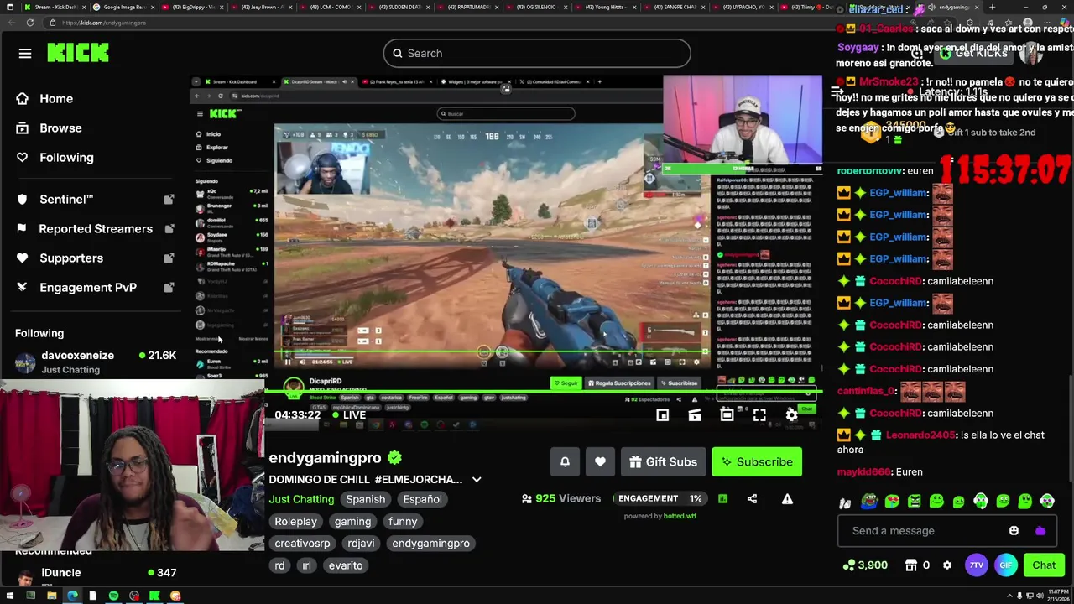This screenshot has width=1074, height=604.
Task: Open the chat shop icon
Action: click(911, 565)
